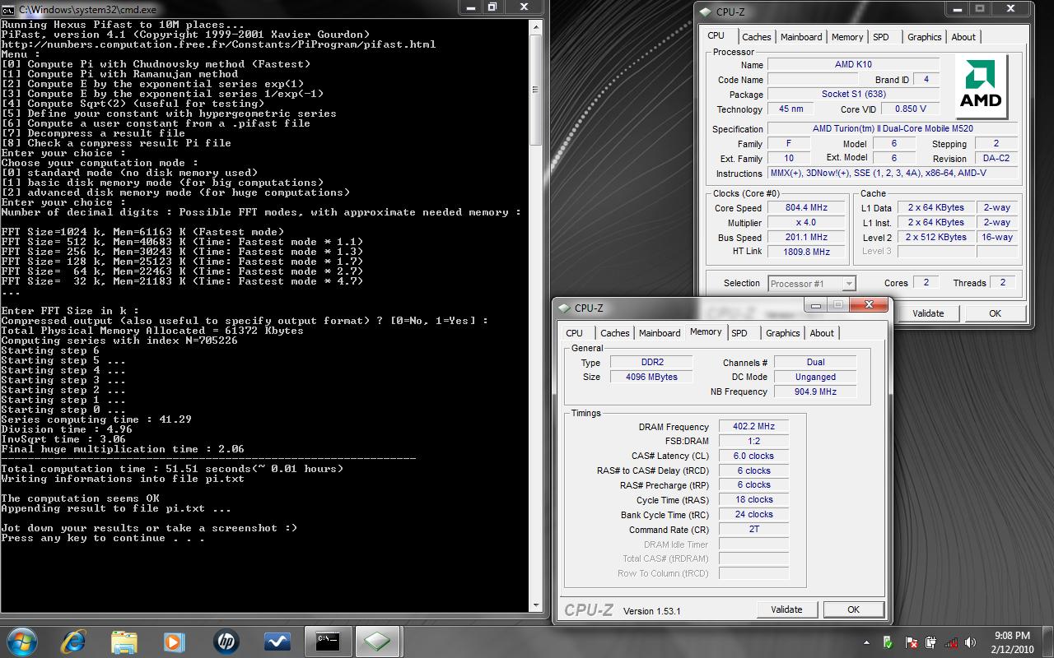This screenshot has height=658, width=1054.
Task: Click Show desktop strip at taskbar end
Action: pos(1047,642)
